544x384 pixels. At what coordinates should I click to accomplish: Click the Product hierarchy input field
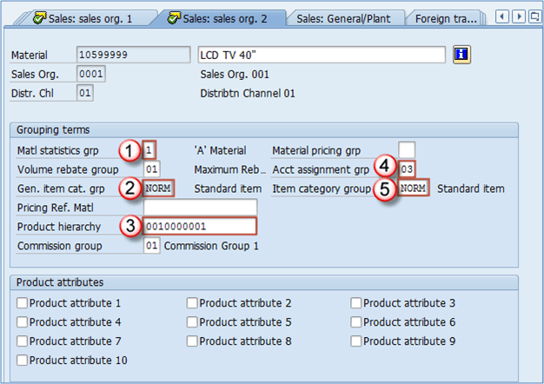click(x=200, y=227)
